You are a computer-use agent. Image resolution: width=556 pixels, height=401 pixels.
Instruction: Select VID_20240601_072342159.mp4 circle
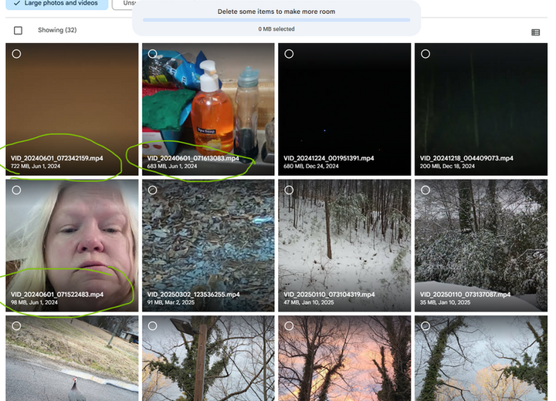(16, 54)
